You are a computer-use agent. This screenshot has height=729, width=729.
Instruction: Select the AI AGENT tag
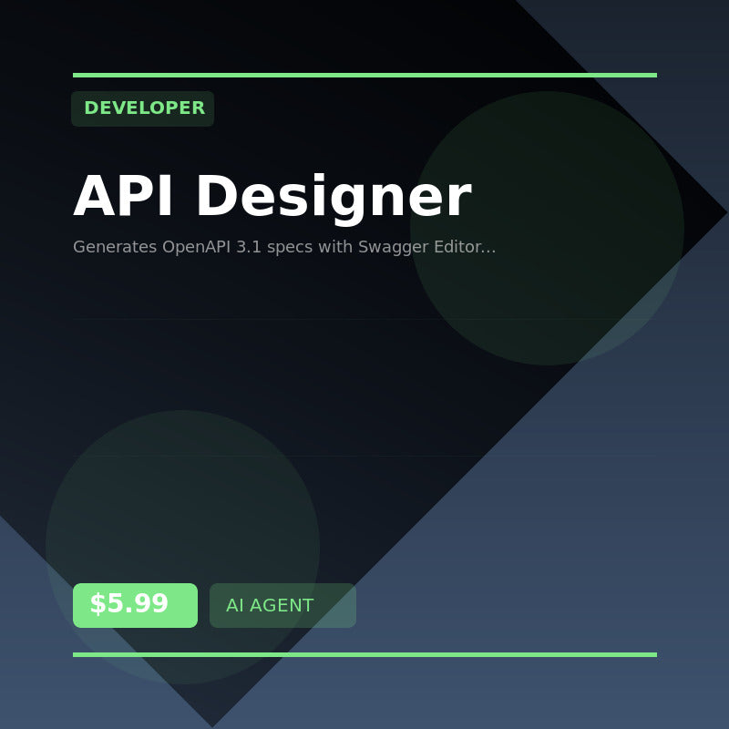pyautogui.click(x=282, y=605)
